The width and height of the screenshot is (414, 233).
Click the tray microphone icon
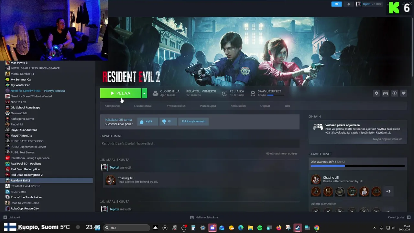point(382,228)
